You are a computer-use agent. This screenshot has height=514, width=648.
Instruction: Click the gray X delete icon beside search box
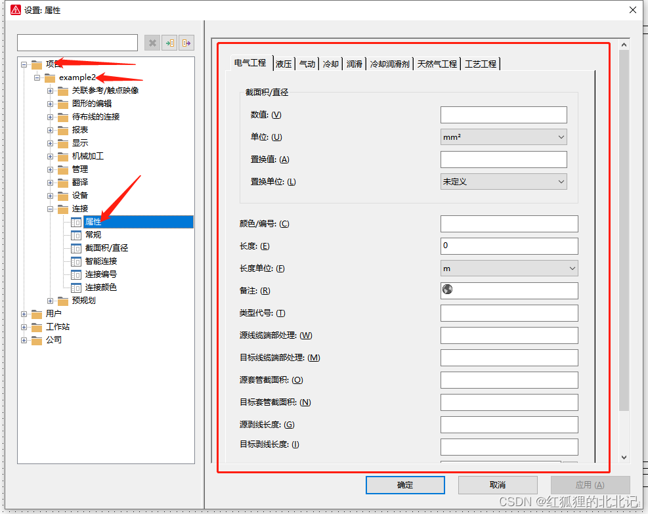[152, 43]
